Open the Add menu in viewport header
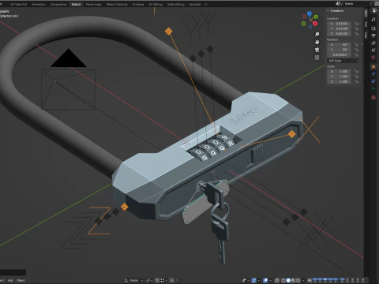 10,280
